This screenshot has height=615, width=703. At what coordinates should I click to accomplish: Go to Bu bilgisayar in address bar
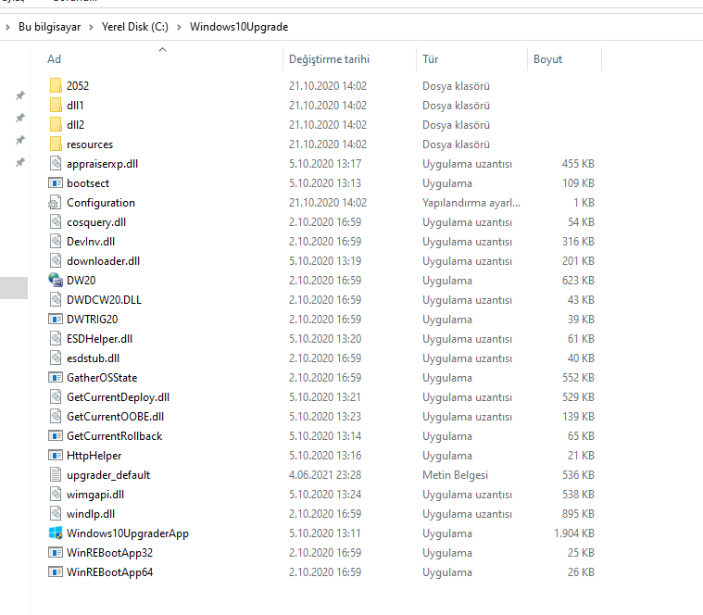tap(49, 27)
